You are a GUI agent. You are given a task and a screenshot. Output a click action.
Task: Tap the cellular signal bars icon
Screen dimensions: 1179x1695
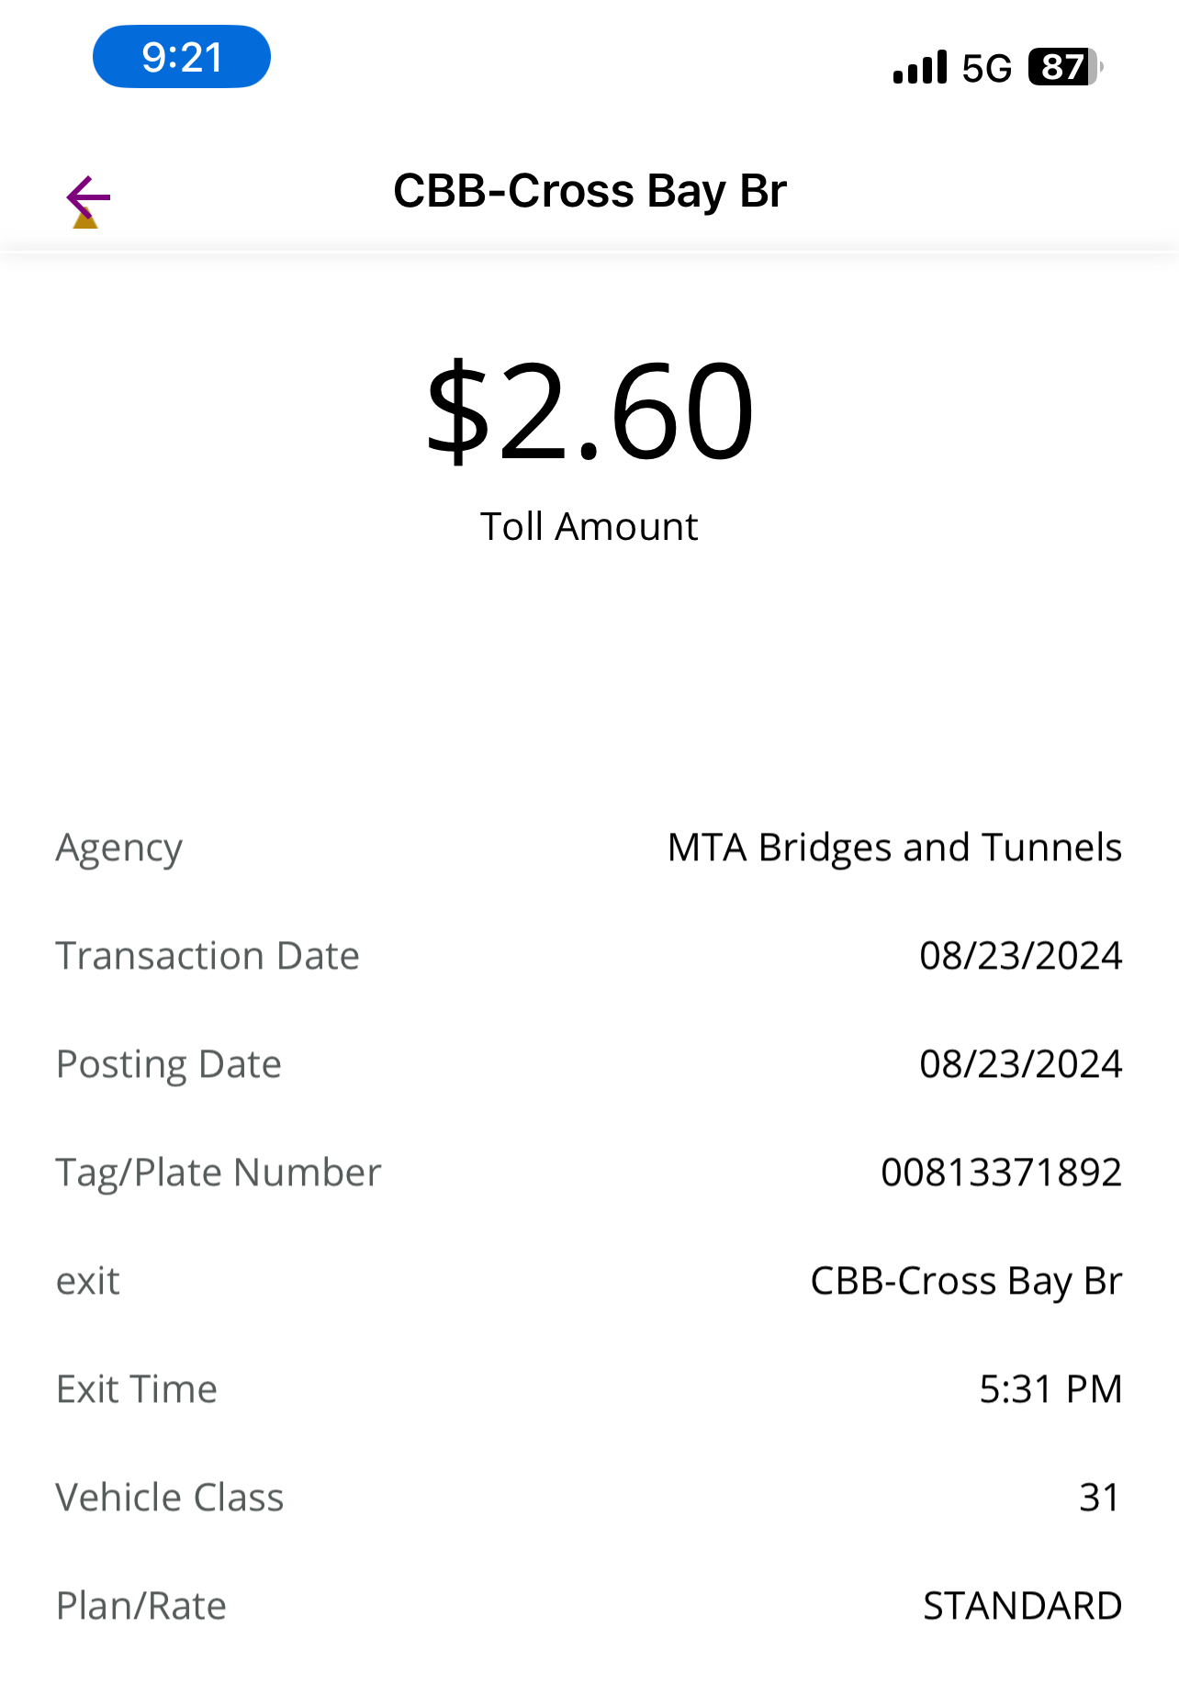click(x=920, y=68)
